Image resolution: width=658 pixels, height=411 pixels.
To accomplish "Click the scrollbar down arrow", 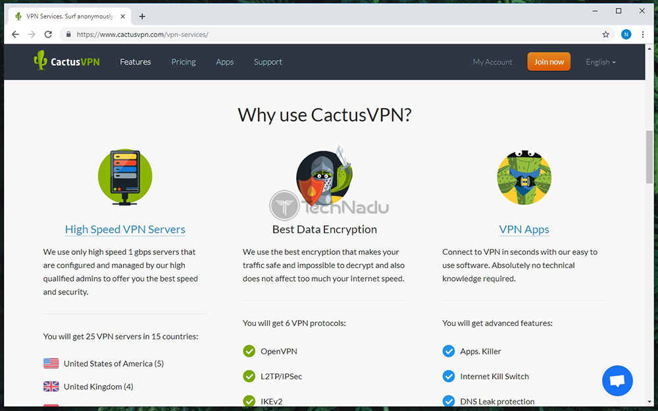I will (x=649, y=402).
